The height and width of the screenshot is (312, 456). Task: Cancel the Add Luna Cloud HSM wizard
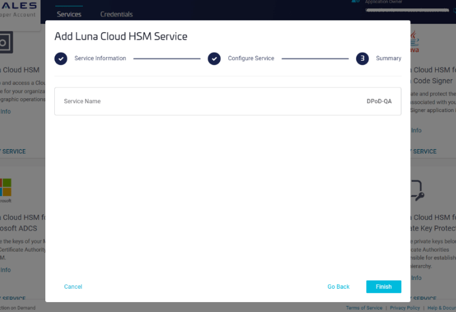coord(73,287)
